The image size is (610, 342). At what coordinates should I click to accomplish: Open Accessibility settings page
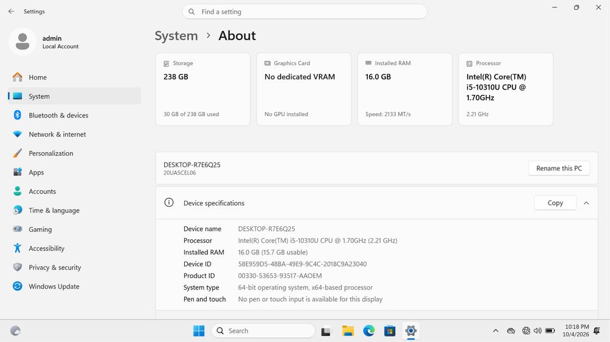[74, 248]
